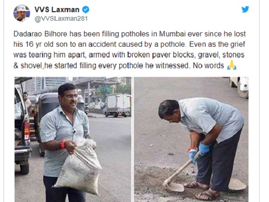Click the folded hands emoji

(232, 65)
